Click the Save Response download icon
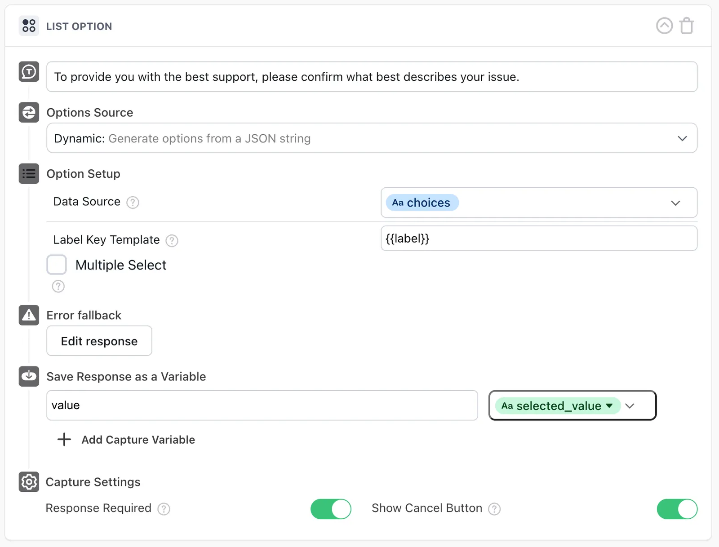 click(29, 376)
